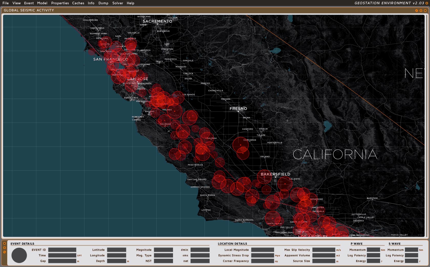
Task: Click the slash icon in Global Seismic Activity header
Action: point(416,11)
